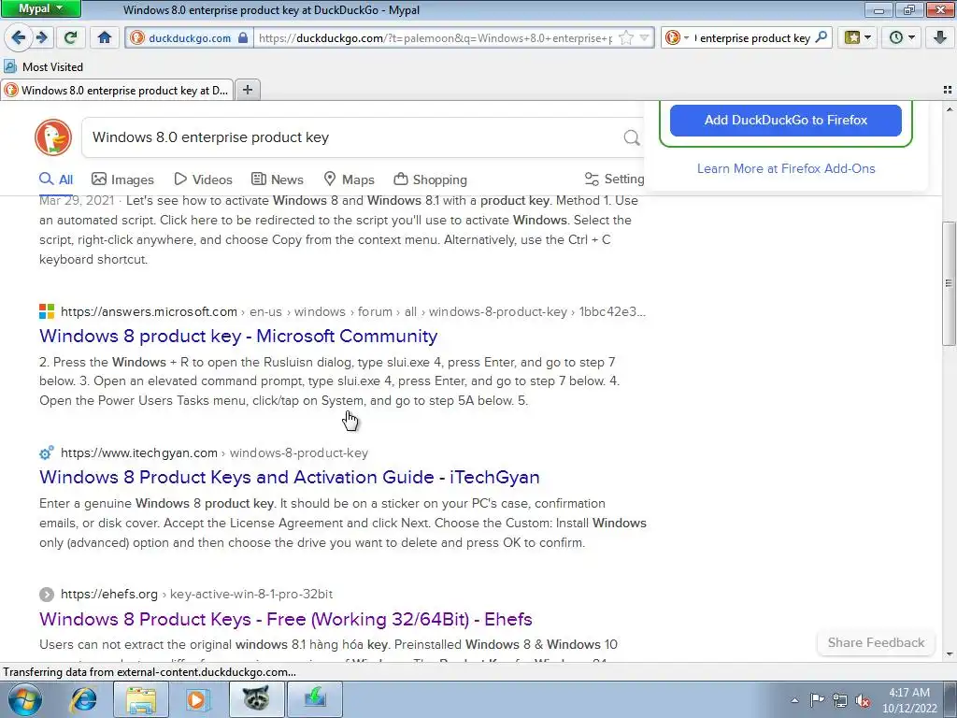Screen dimensions: 957x718
Task: Bookmark this page with the star icon
Action: pyautogui.click(x=625, y=37)
